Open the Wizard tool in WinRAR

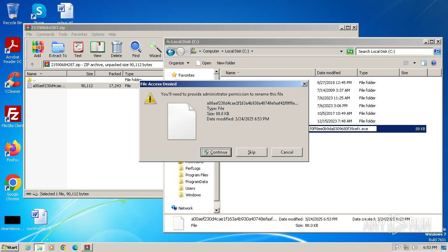click(155, 49)
